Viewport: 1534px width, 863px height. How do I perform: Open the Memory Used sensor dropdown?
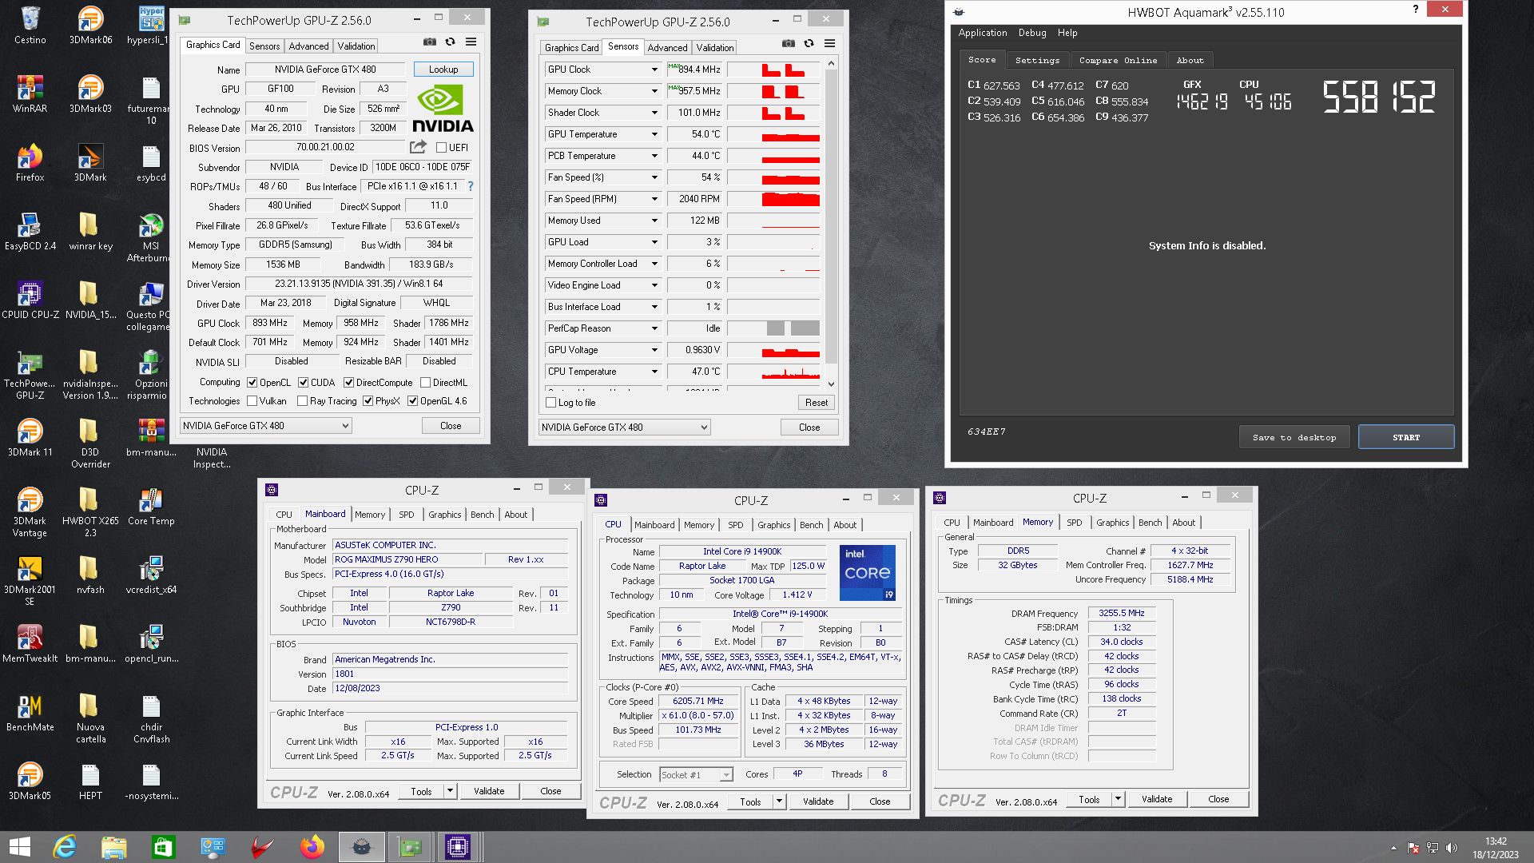(x=654, y=221)
